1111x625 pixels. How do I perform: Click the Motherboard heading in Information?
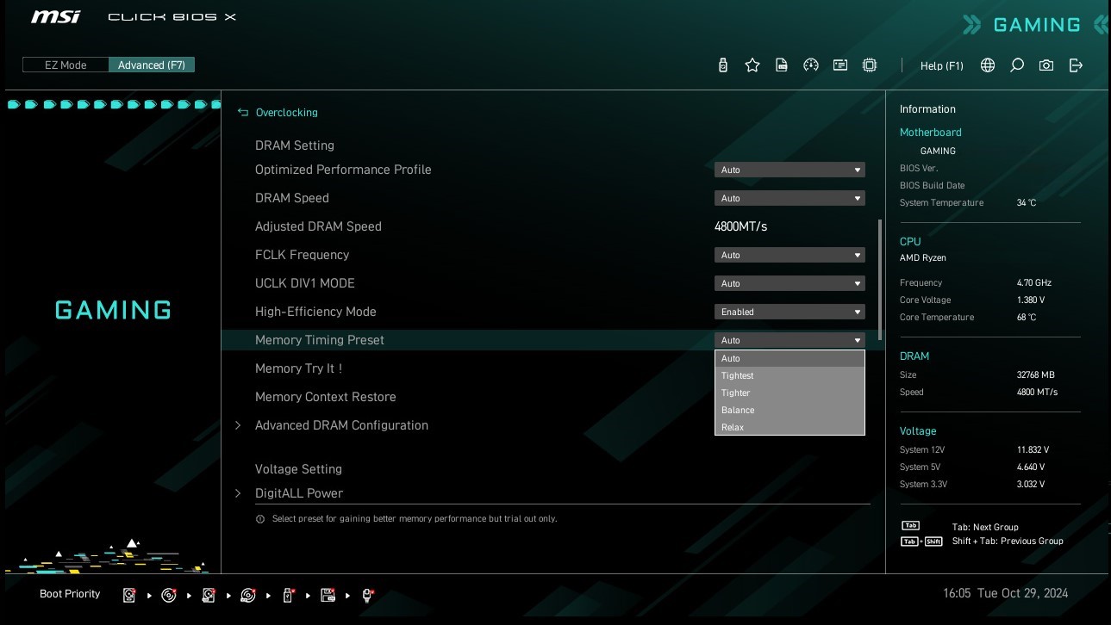[931, 133]
